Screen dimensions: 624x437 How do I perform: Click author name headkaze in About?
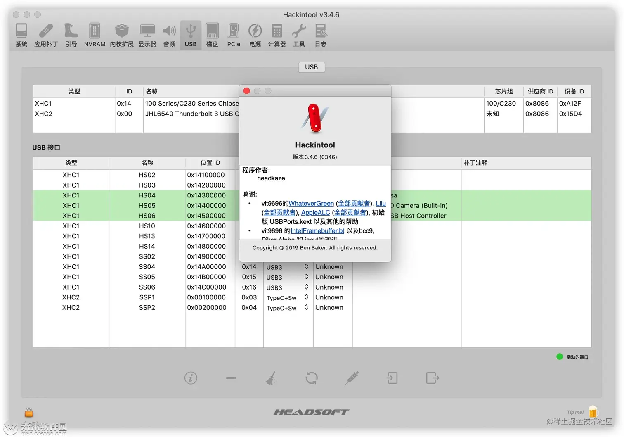pyautogui.click(x=271, y=178)
